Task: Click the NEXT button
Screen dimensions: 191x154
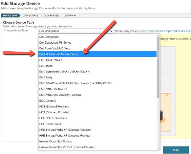Action: 176,150
